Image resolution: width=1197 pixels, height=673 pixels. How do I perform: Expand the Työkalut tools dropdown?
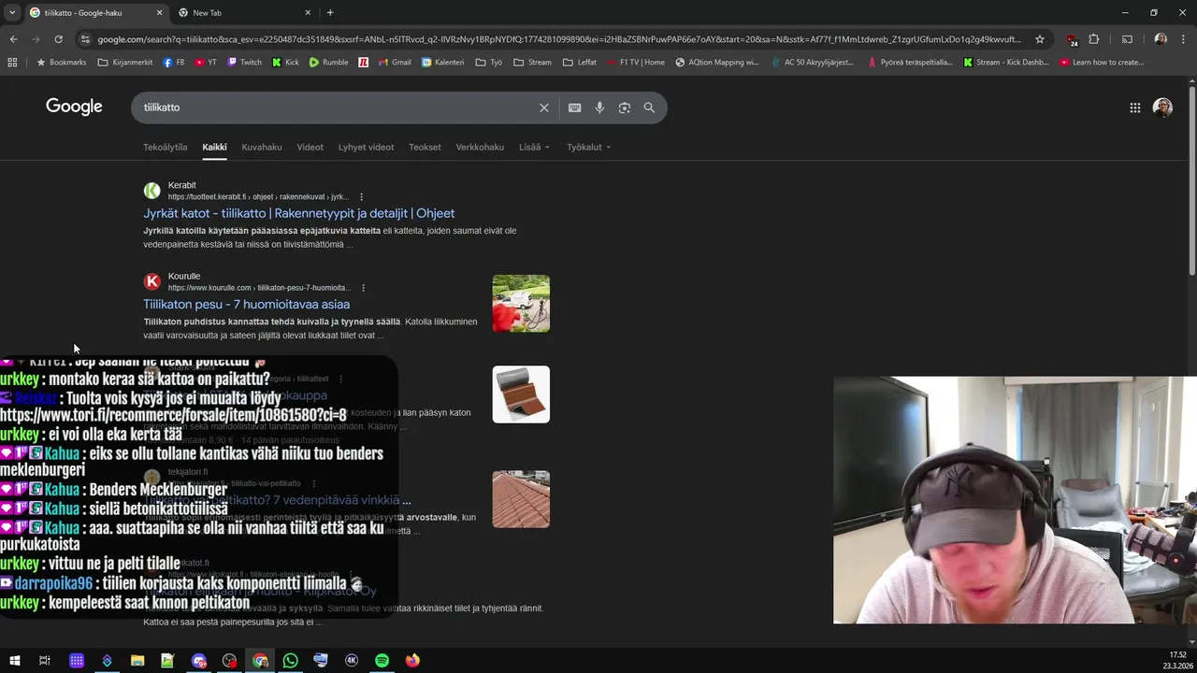pyautogui.click(x=588, y=147)
